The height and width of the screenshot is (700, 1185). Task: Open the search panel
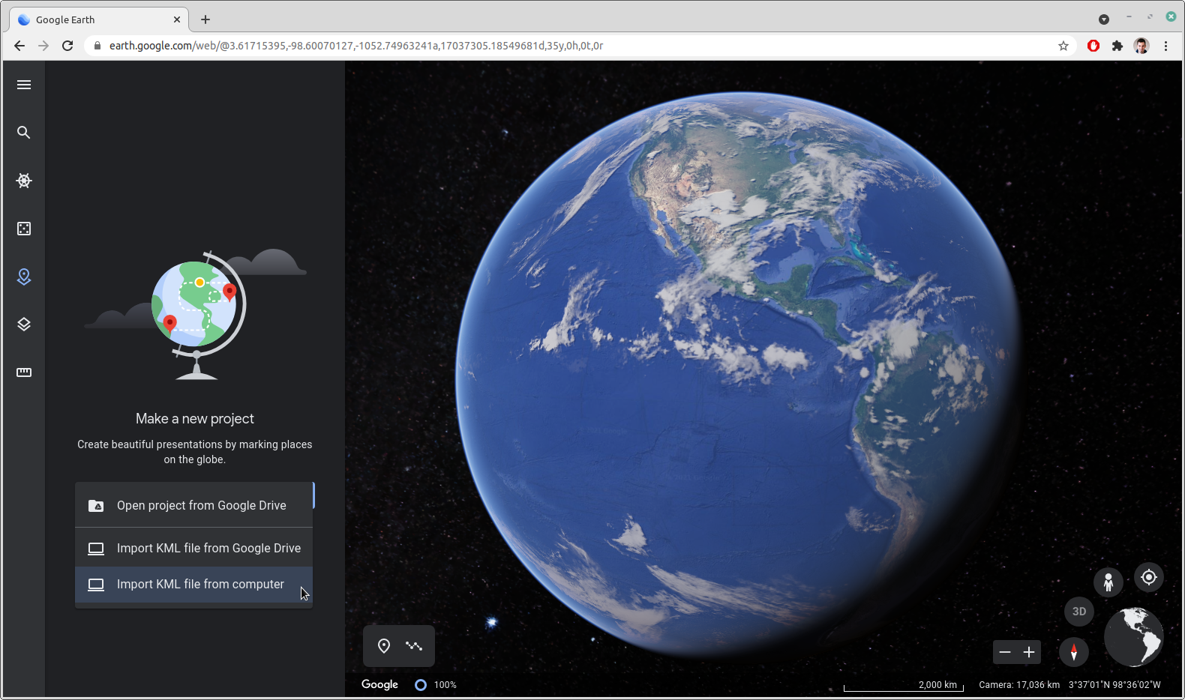pyautogui.click(x=24, y=133)
